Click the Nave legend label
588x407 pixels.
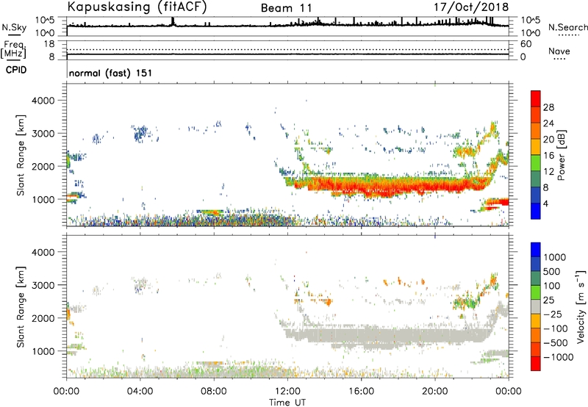coord(559,51)
